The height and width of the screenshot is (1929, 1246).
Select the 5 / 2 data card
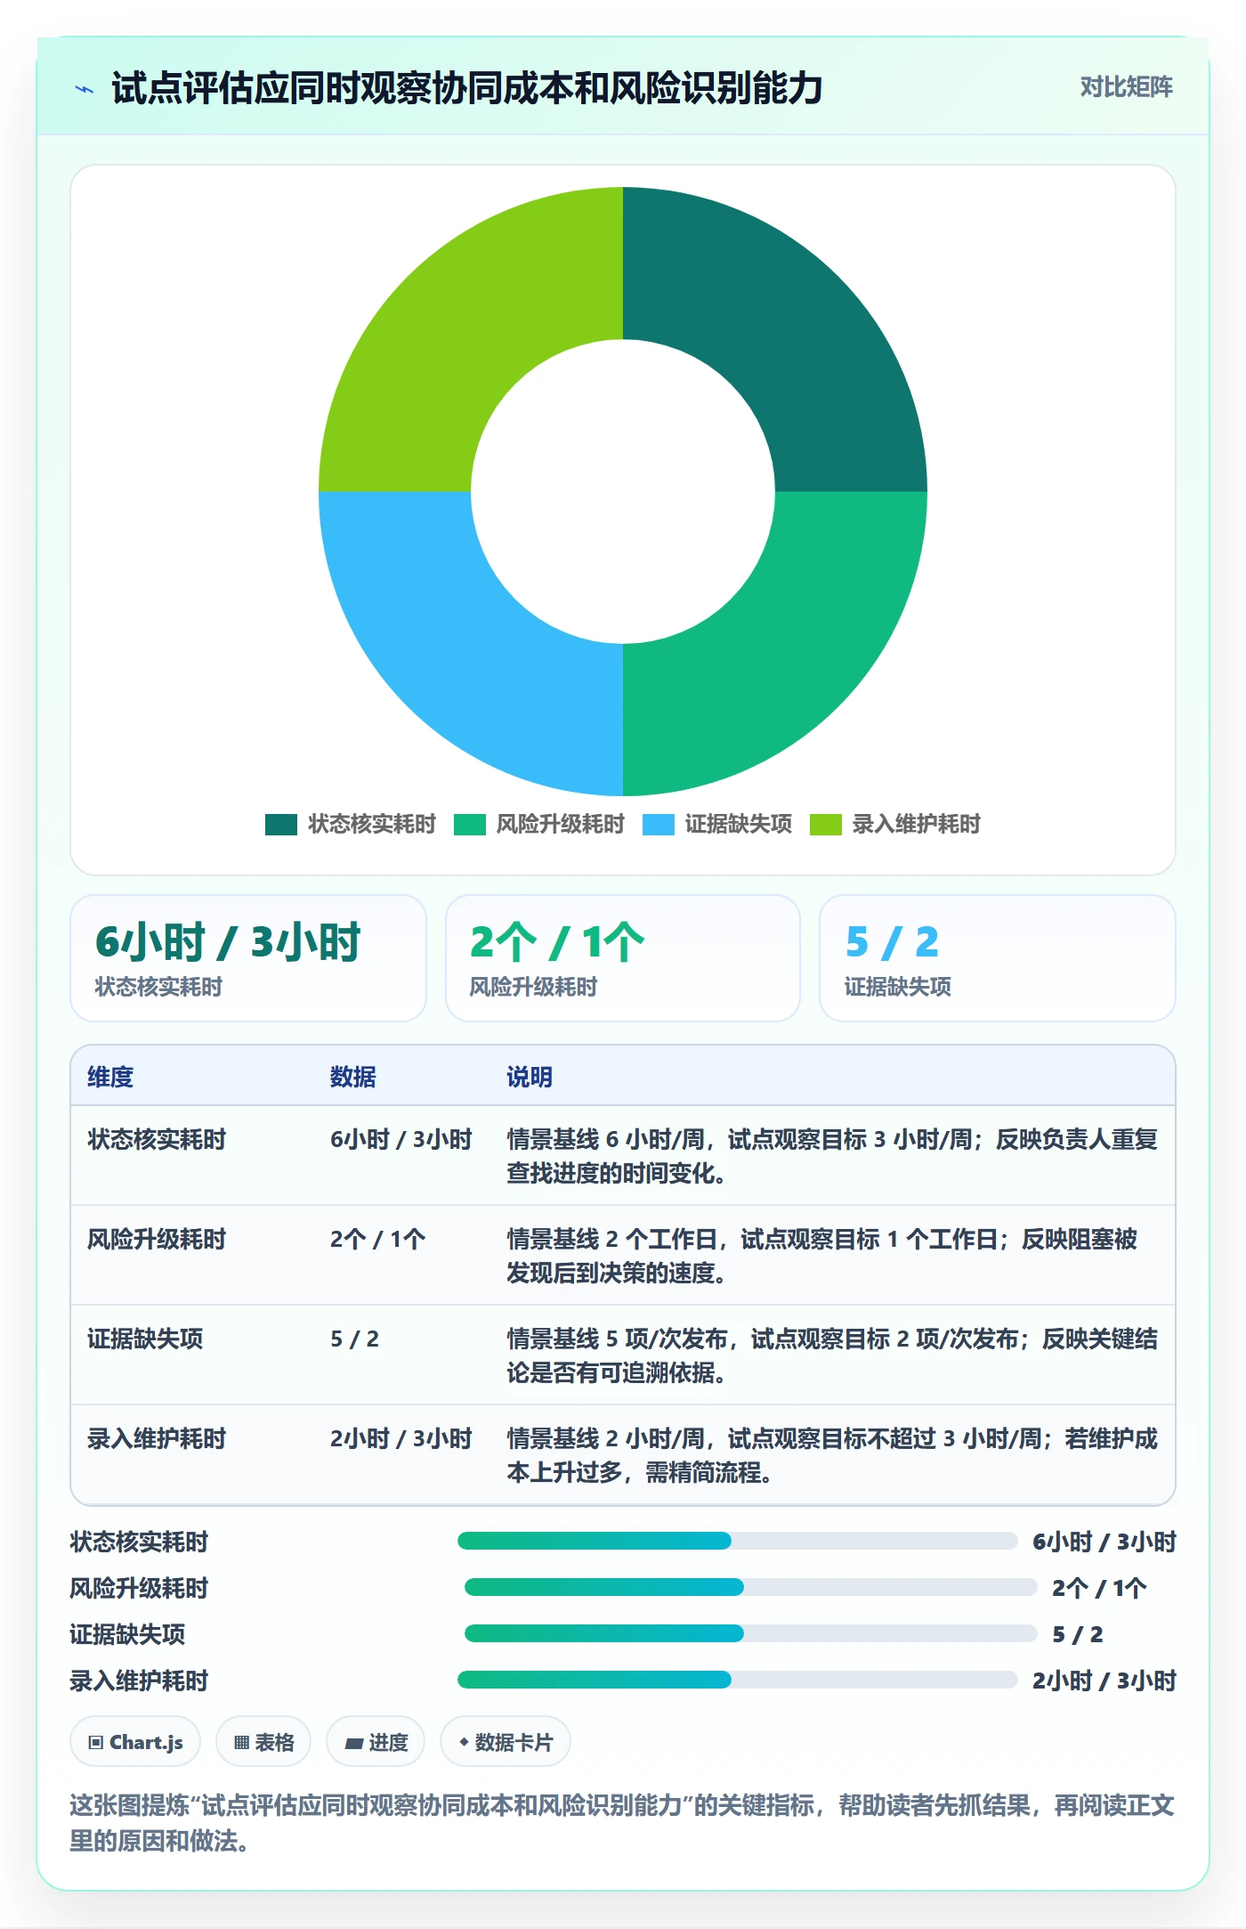point(998,958)
